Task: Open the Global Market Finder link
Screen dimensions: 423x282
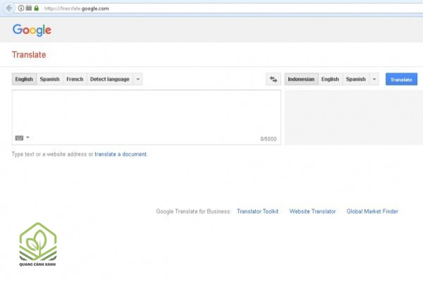Action: tap(372, 211)
